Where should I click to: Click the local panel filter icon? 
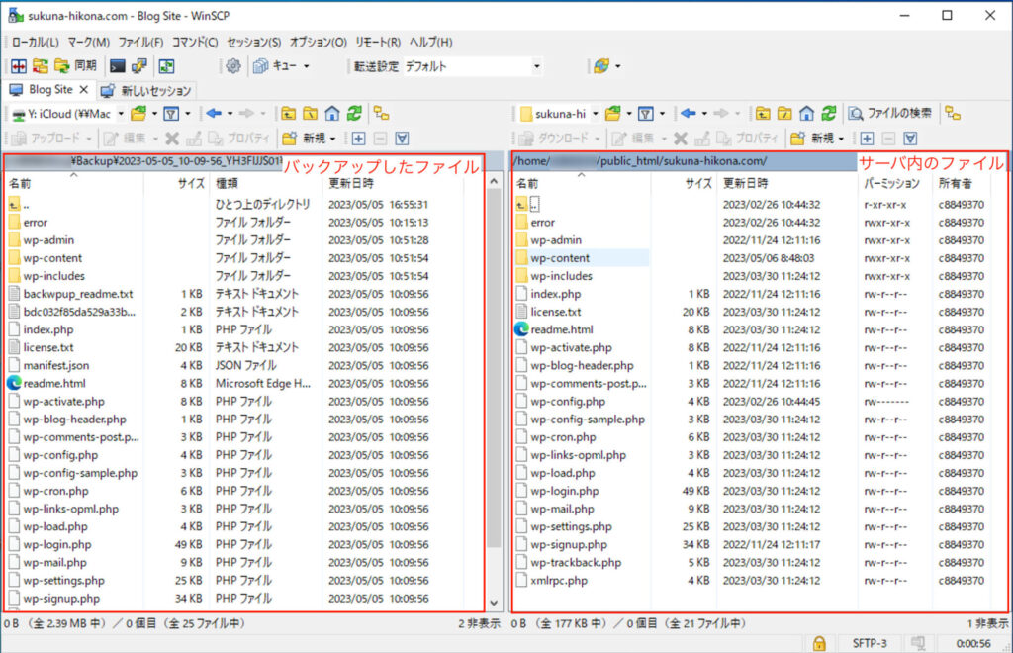pos(171,114)
